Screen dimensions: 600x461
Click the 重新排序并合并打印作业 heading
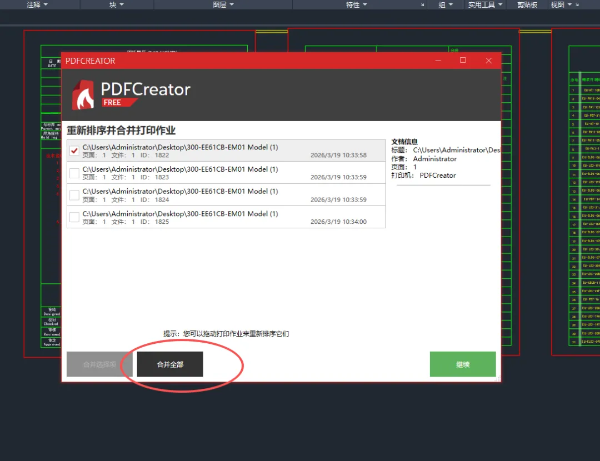pos(121,131)
